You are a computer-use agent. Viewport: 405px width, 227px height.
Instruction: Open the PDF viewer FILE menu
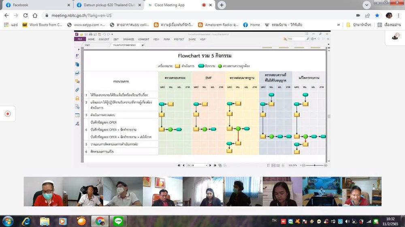pyautogui.click(x=80, y=39)
